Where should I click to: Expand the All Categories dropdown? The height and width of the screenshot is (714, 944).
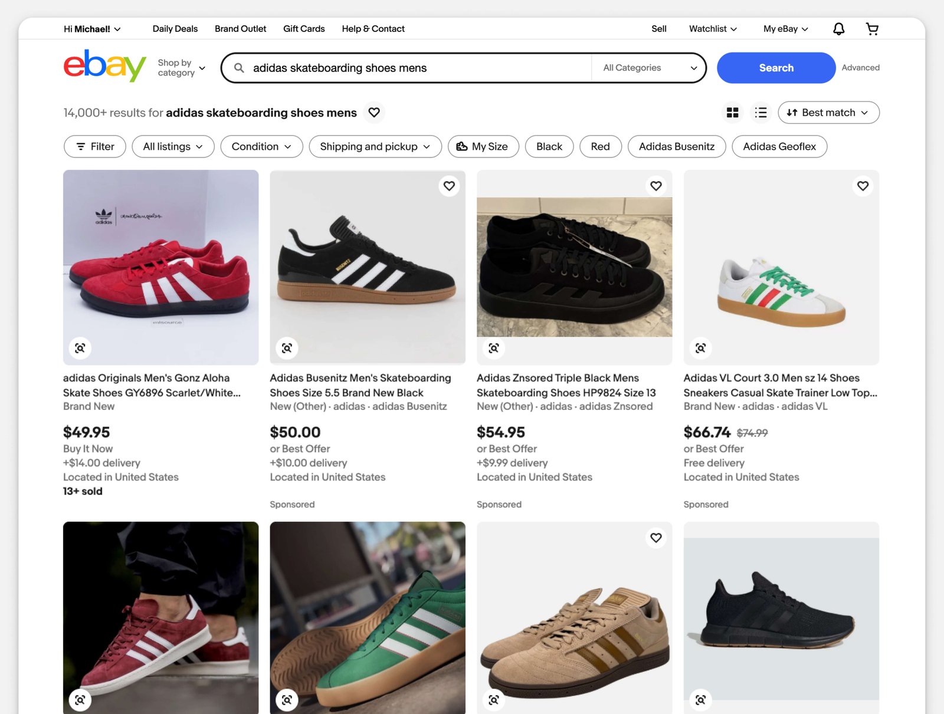pos(649,68)
